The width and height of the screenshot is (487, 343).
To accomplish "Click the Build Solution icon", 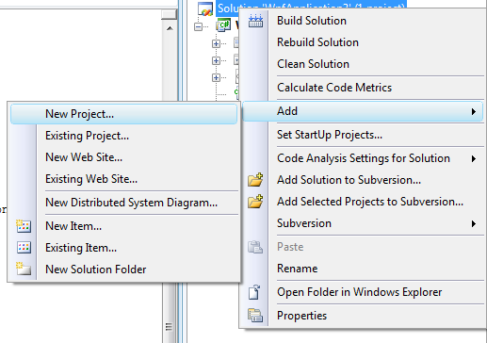I will tap(255, 21).
